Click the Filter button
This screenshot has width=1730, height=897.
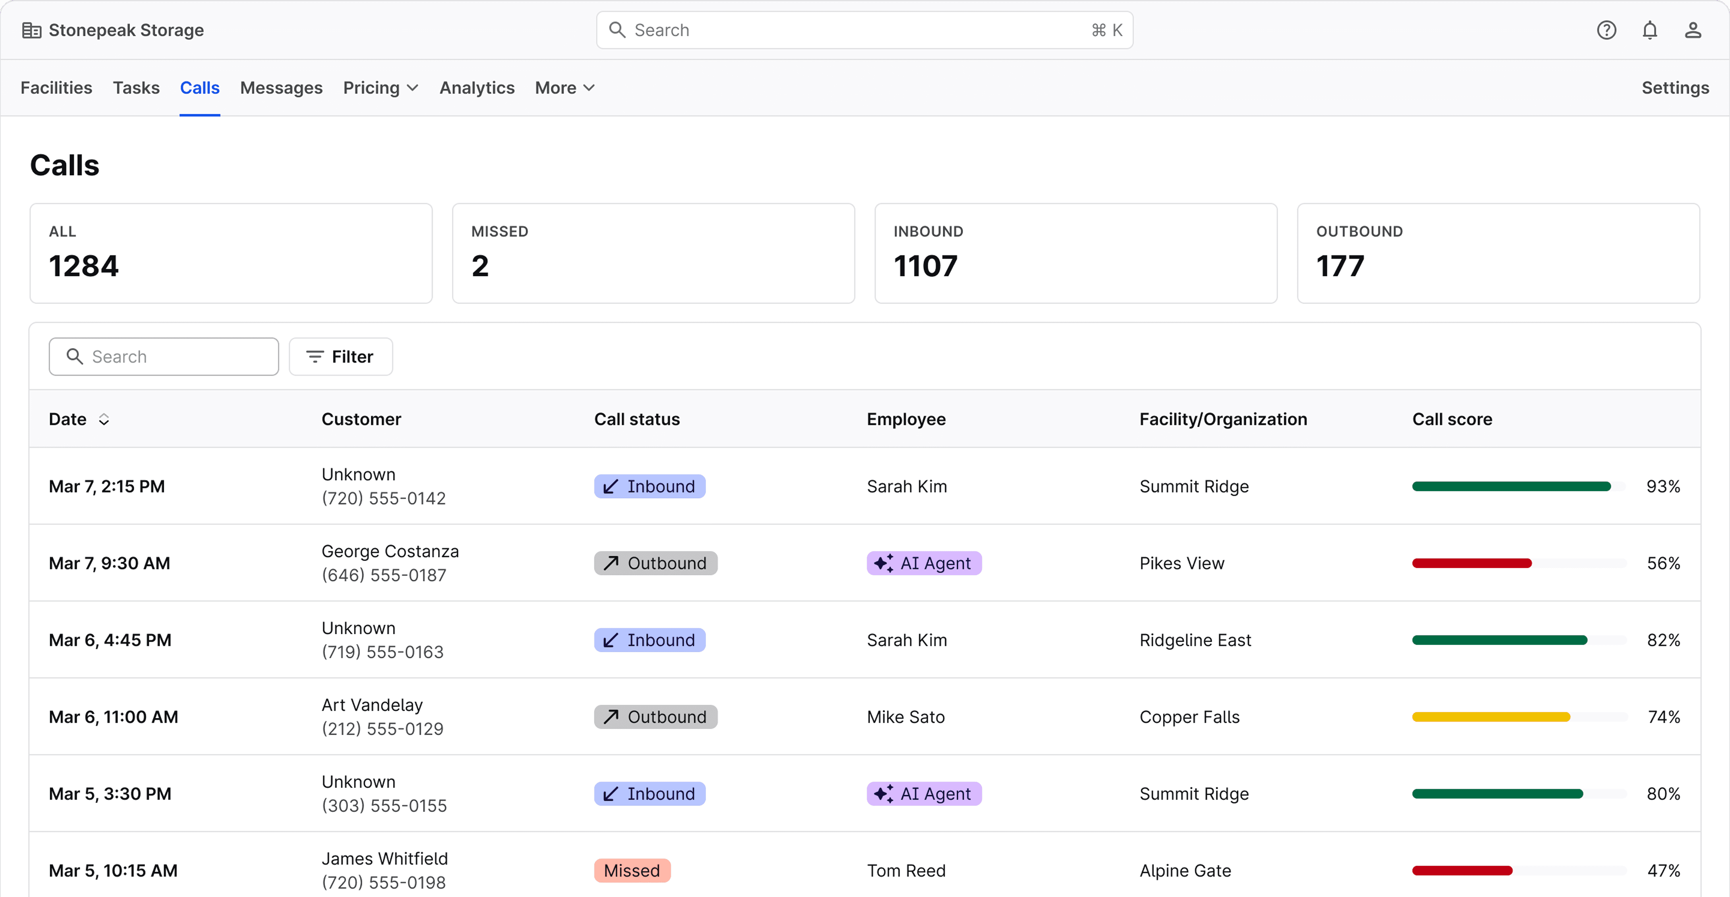341,357
